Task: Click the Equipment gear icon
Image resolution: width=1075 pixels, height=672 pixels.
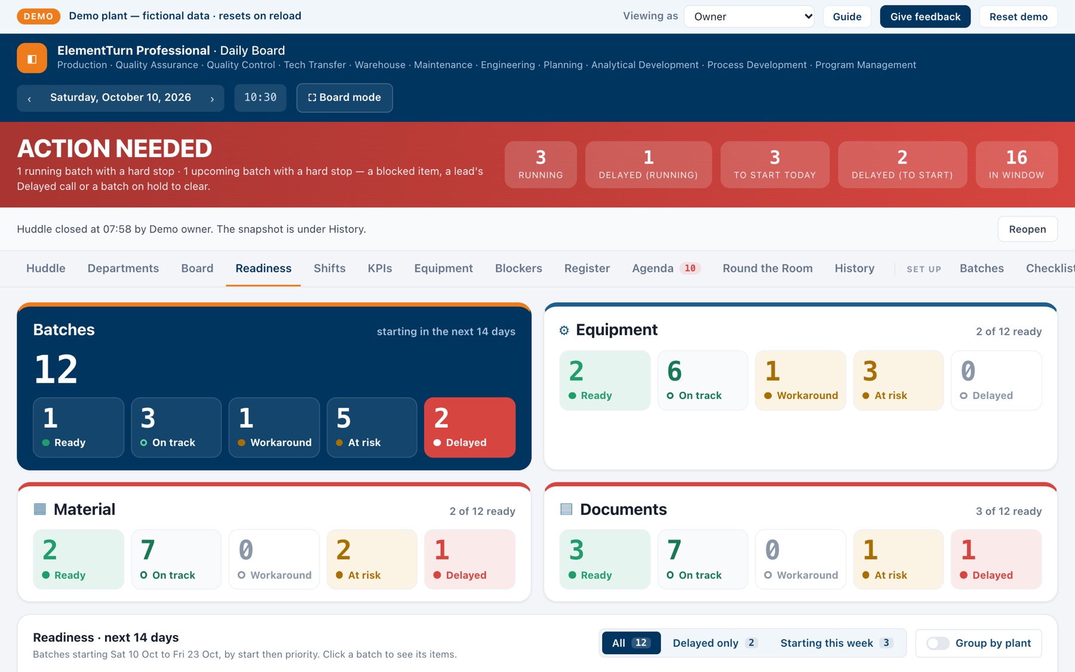Action: (x=564, y=330)
